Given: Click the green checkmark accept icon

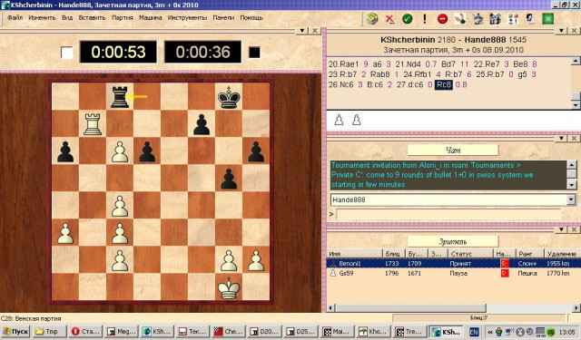Looking at the screenshot, I should click(x=408, y=18).
